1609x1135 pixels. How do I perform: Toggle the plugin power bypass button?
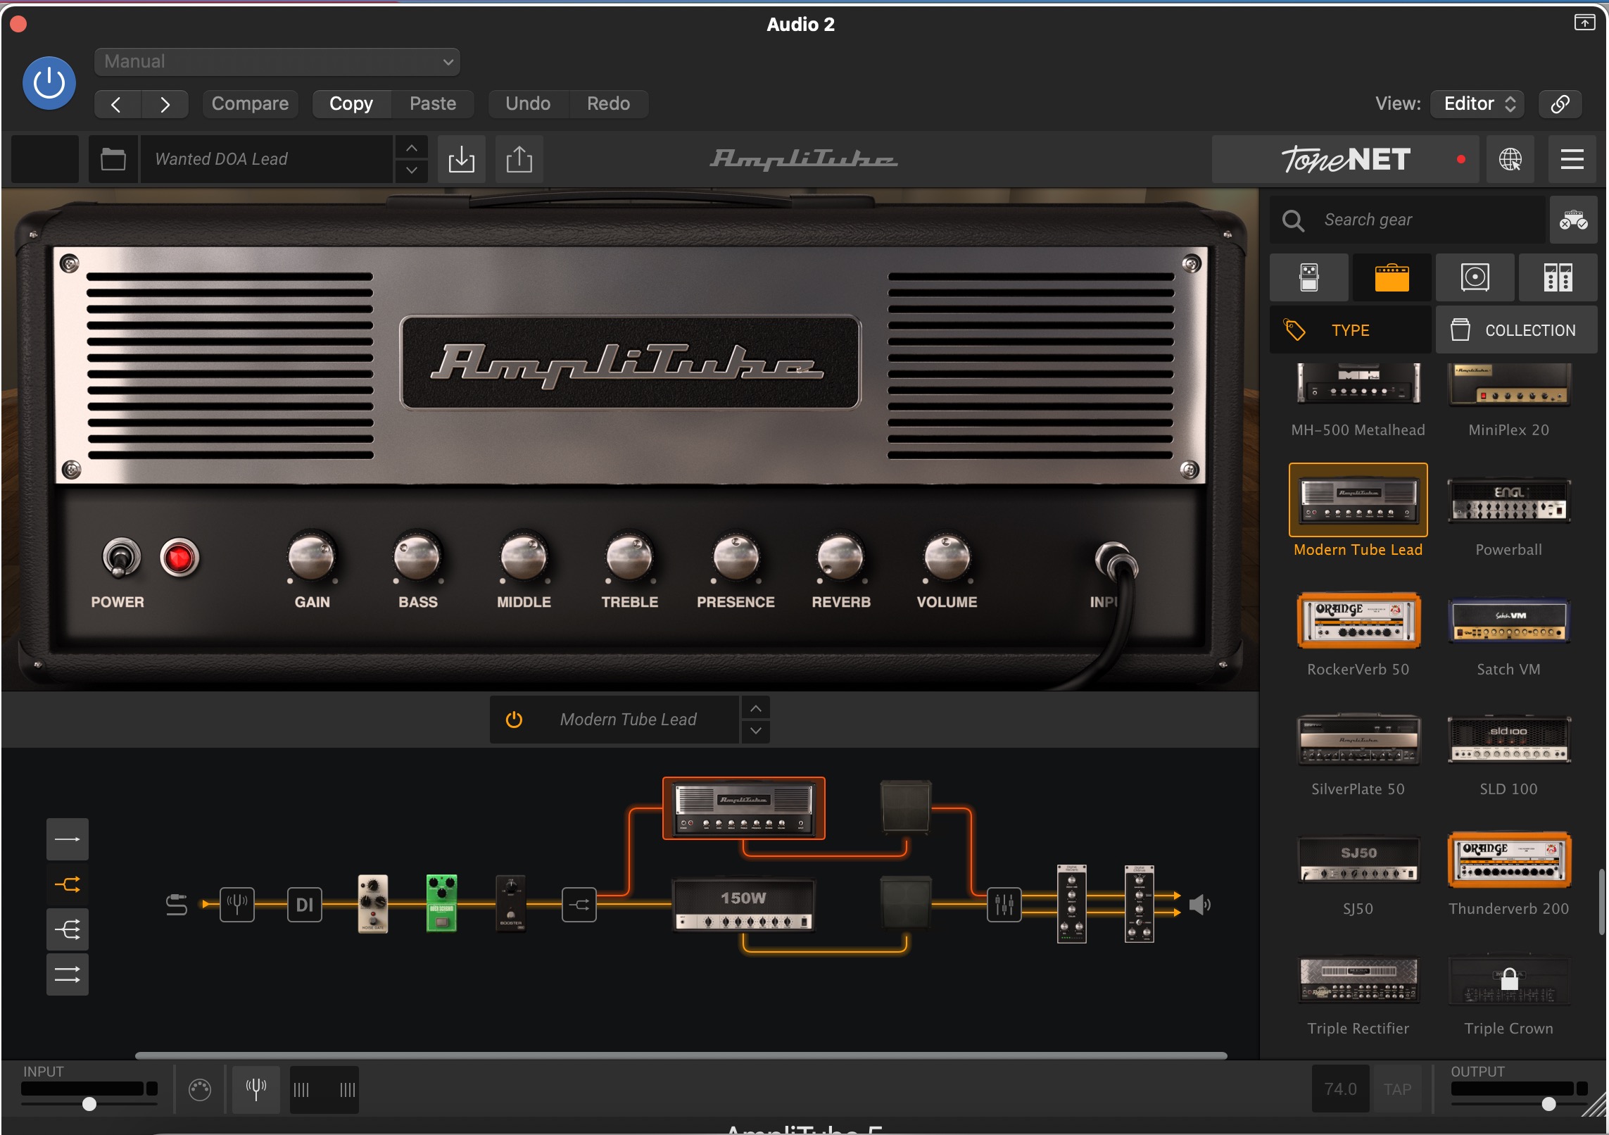[49, 83]
